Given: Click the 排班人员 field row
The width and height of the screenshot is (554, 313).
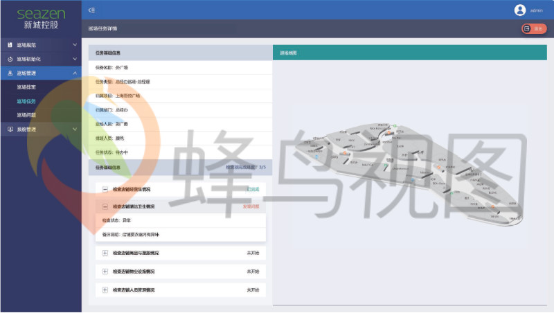Looking at the screenshot, I should [x=180, y=138].
